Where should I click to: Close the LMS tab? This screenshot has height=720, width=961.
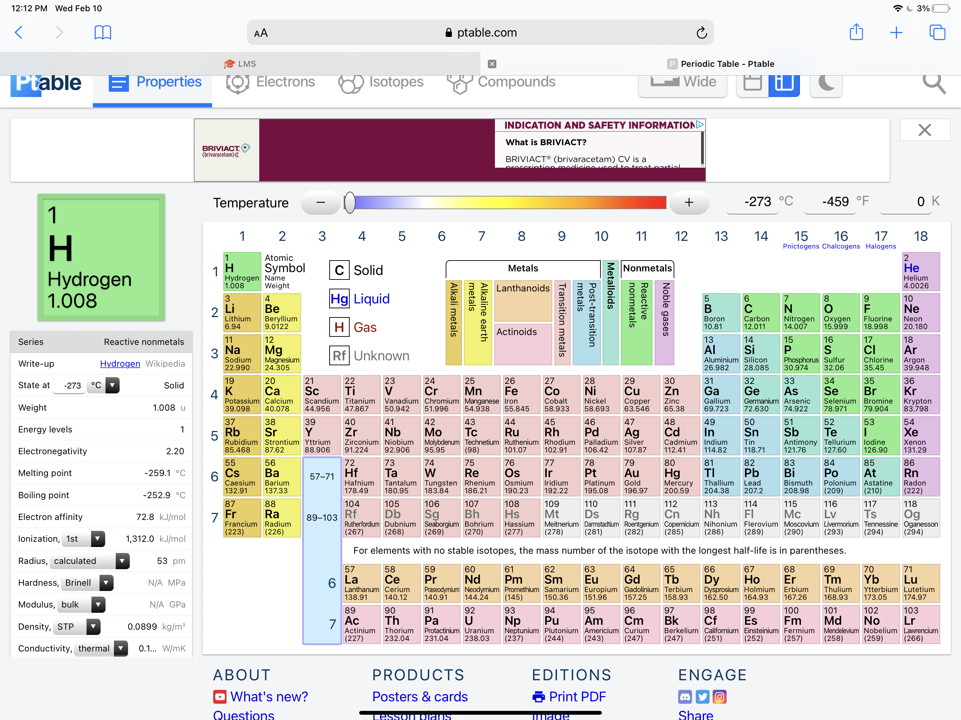(x=492, y=64)
